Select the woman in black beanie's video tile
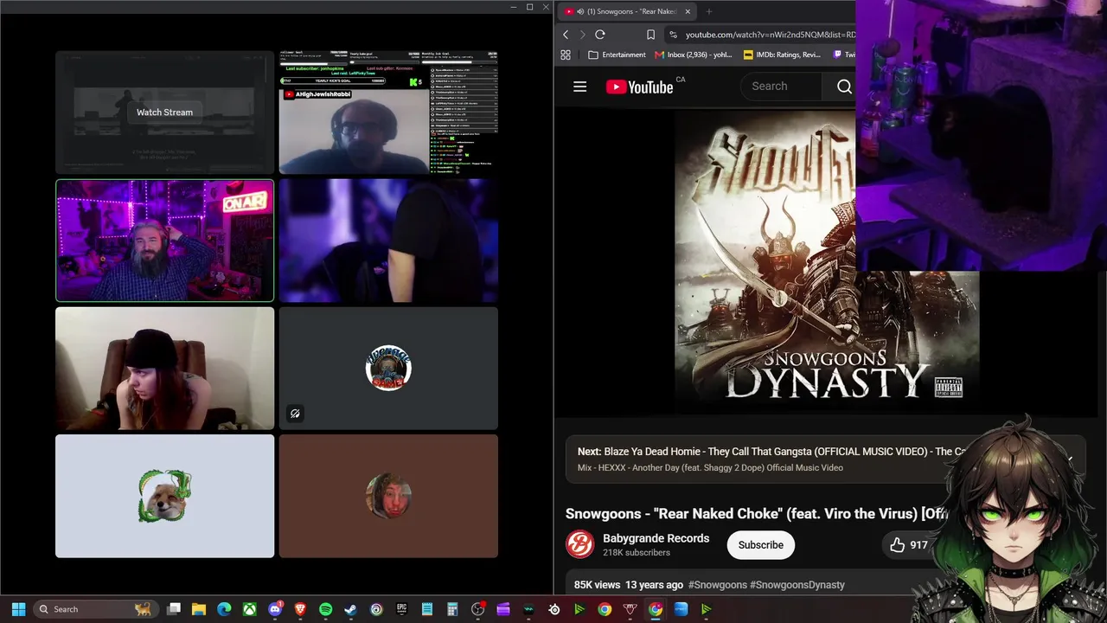1107x623 pixels. [x=164, y=369]
